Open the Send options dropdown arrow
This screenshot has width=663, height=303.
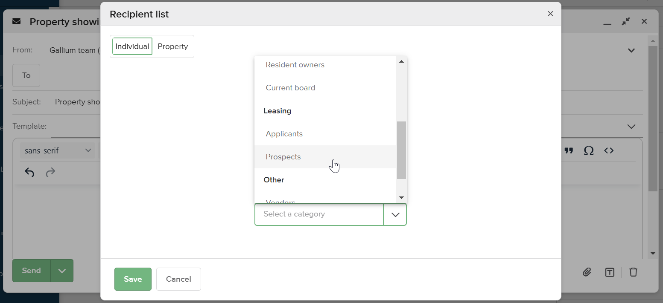(x=62, y=271)
